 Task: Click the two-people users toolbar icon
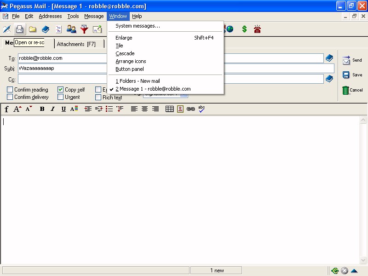point(71,29)
